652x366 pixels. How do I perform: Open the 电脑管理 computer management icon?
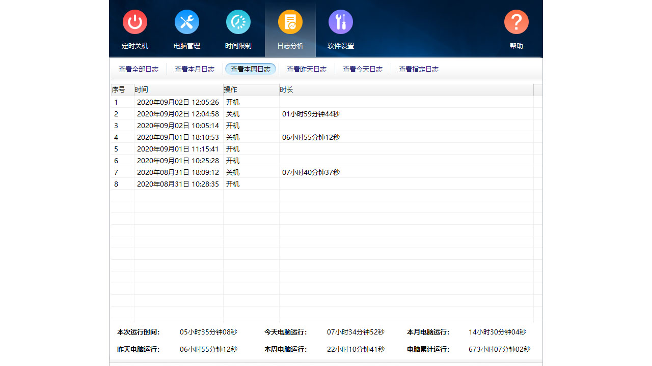(x=186, y=29)
